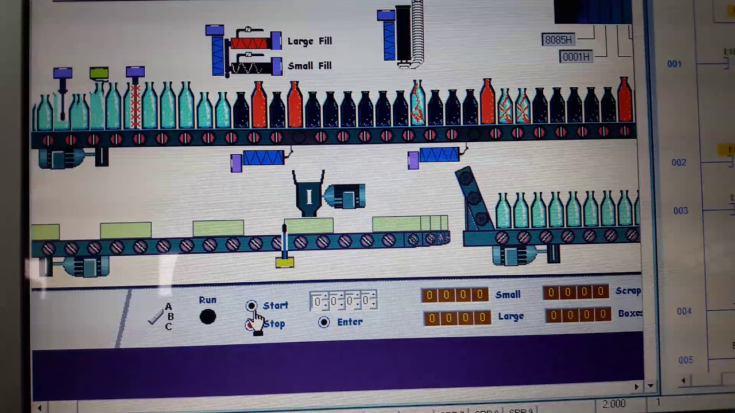Click the green sensor above the bottles
The image size is (735, 413).
click(99, 73)
